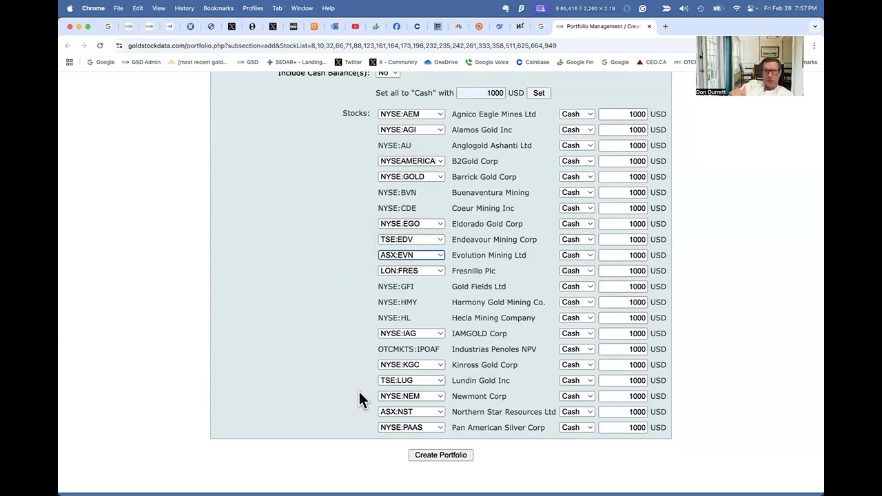Open the LON:FRES ticker dropdown
The image size is (882, 496).
(x=411, y=271)
